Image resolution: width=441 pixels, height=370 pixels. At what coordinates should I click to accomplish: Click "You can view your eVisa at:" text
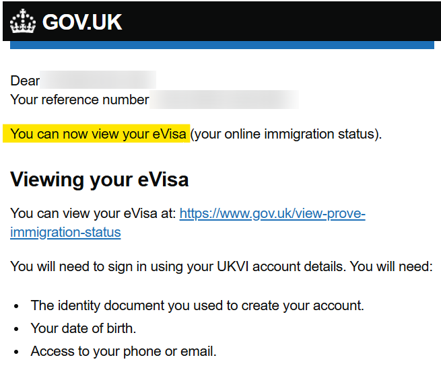(x=93, y=214)
